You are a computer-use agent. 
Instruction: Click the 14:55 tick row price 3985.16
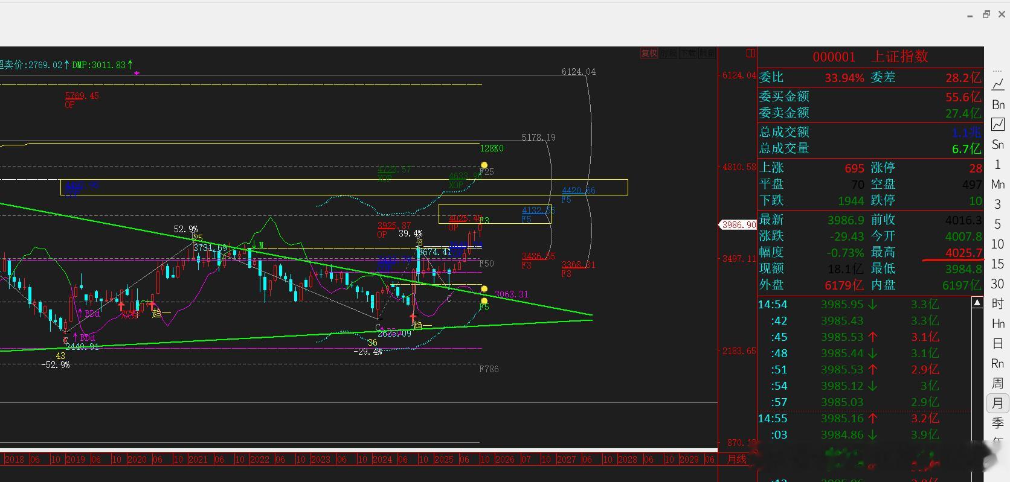(x=842, y=419)
